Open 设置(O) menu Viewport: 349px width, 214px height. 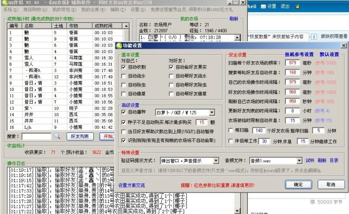[138, 10]
